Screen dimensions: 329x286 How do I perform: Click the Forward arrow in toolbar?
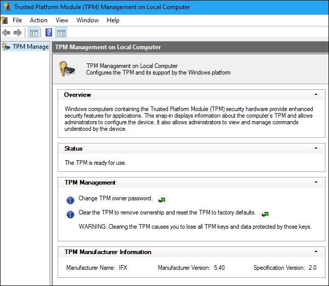coord(17,33)
